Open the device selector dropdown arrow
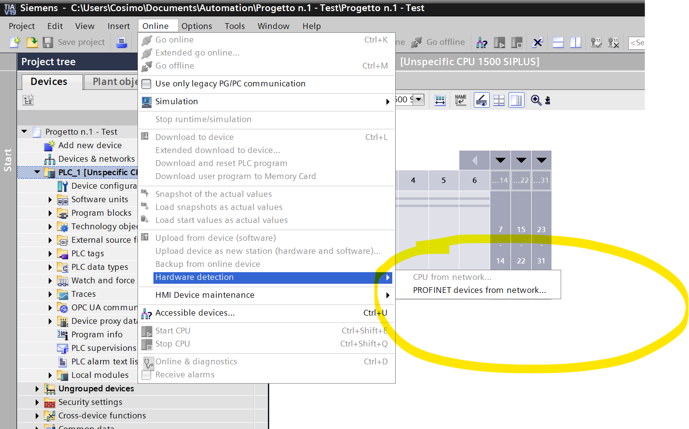The width and height of the screenshot is (689, 429). tap(418, 99)
